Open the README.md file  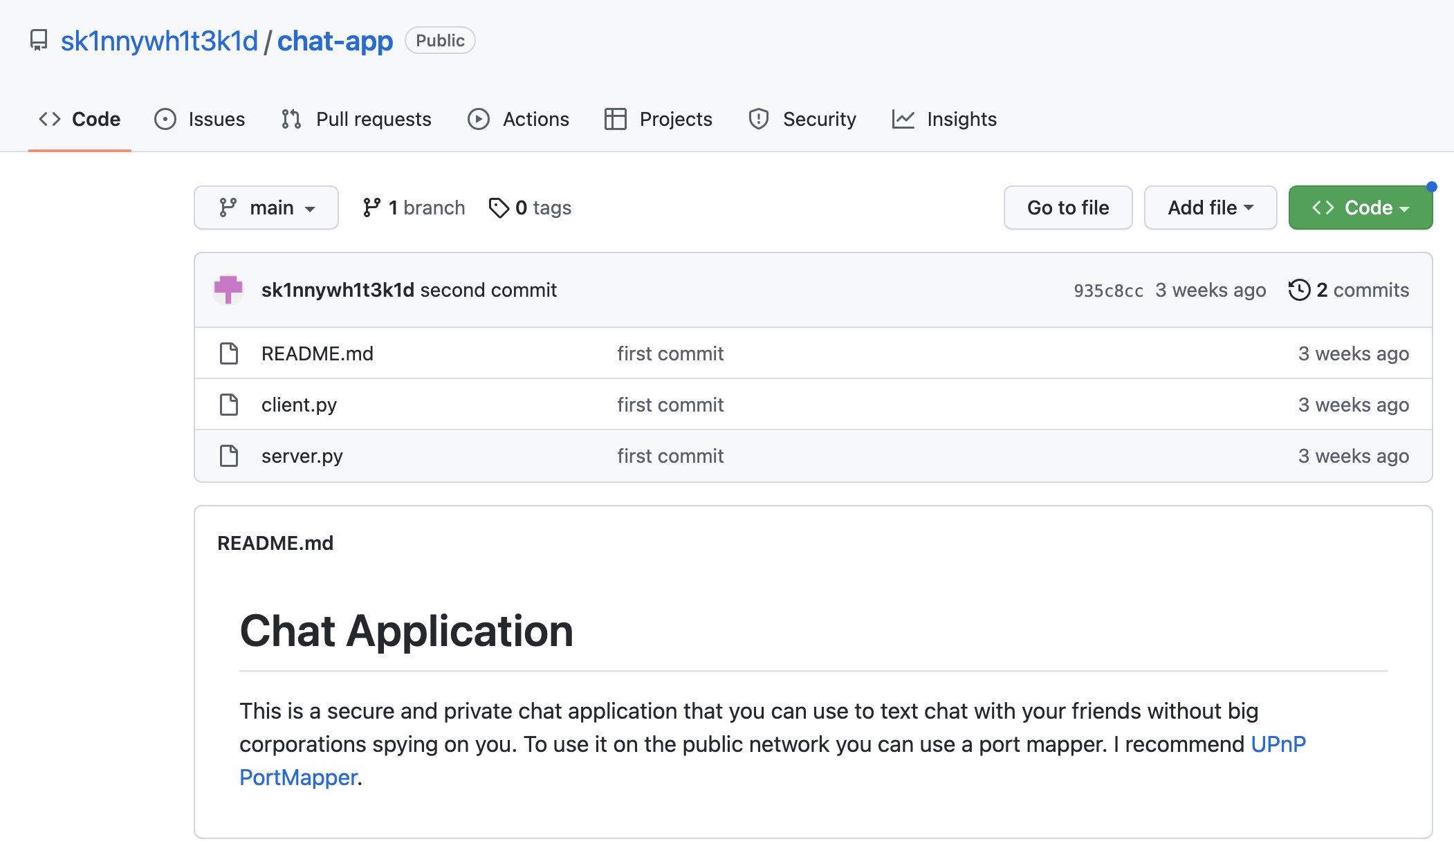318,353
